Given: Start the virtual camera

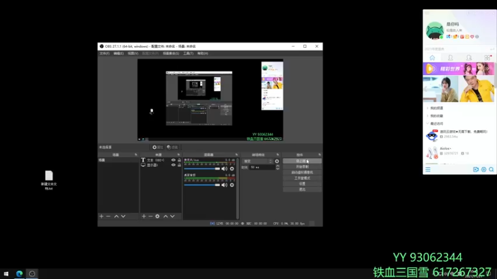Looking at the screenshot, I should click(302, 172).
